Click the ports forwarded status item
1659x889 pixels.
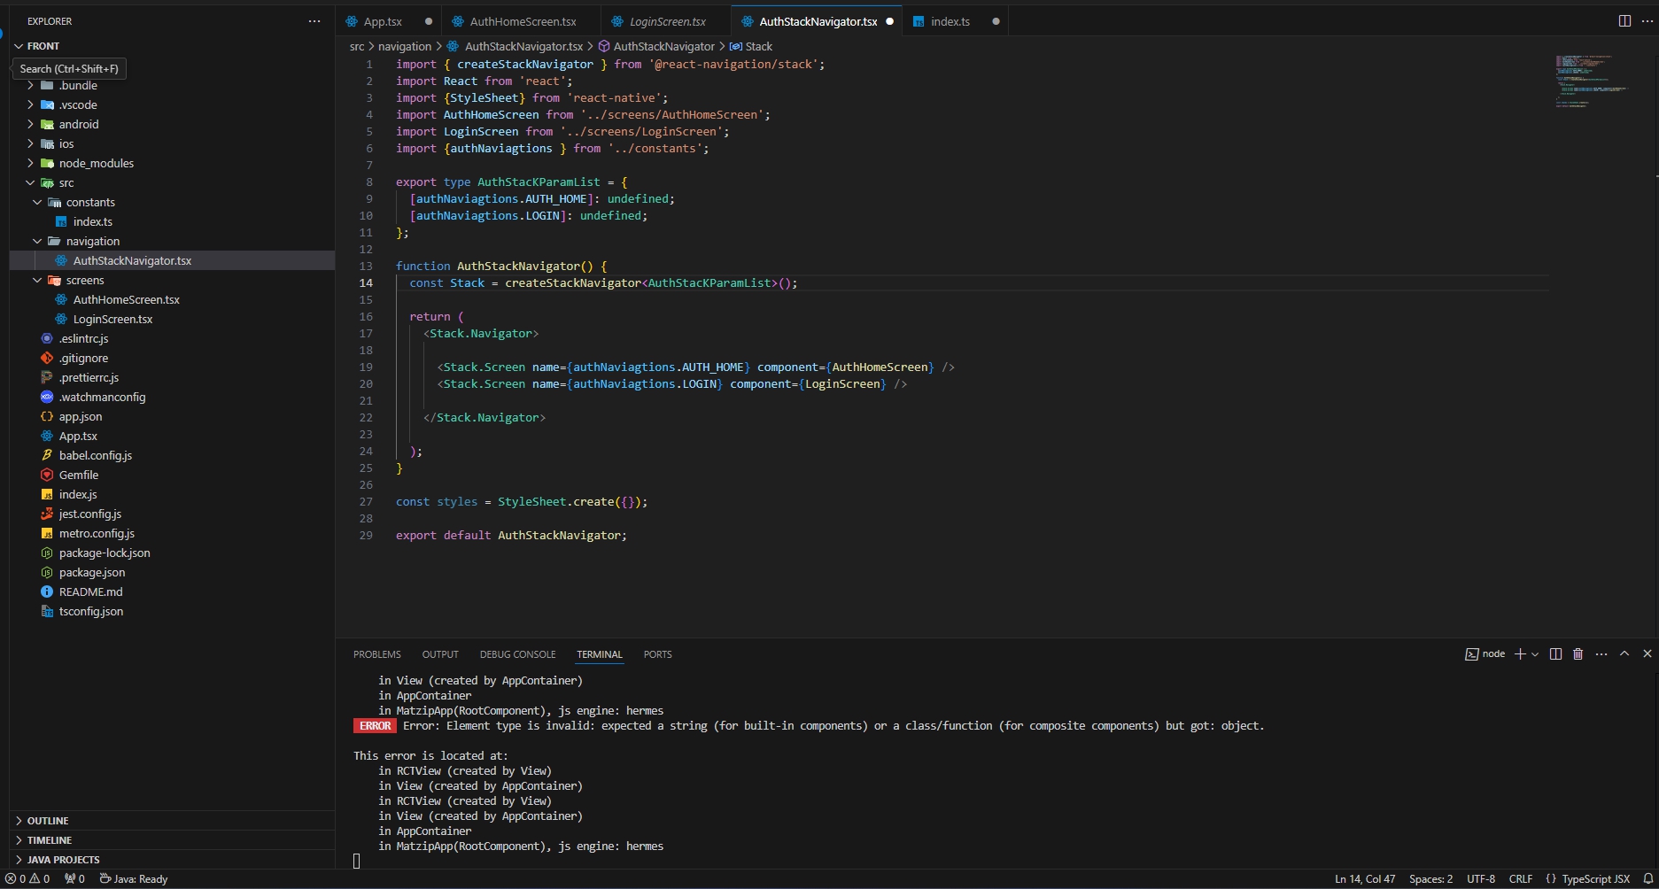75,879
